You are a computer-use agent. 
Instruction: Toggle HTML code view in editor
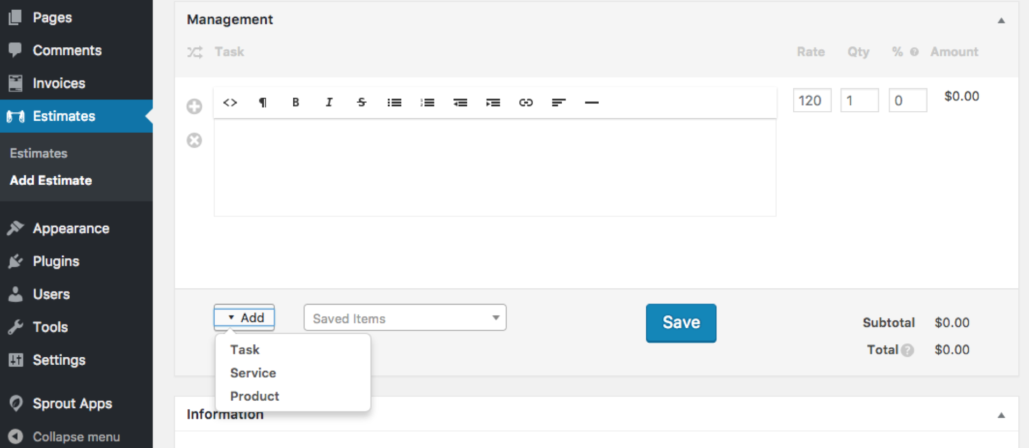pos(230,103)
